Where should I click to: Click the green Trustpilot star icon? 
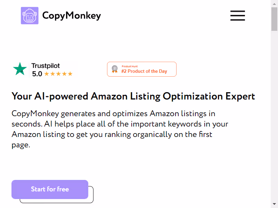[20, 69]
